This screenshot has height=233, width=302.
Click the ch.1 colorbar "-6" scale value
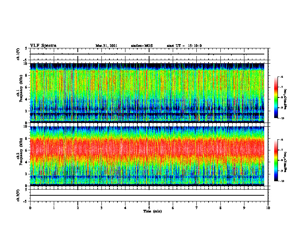(281, 77)
